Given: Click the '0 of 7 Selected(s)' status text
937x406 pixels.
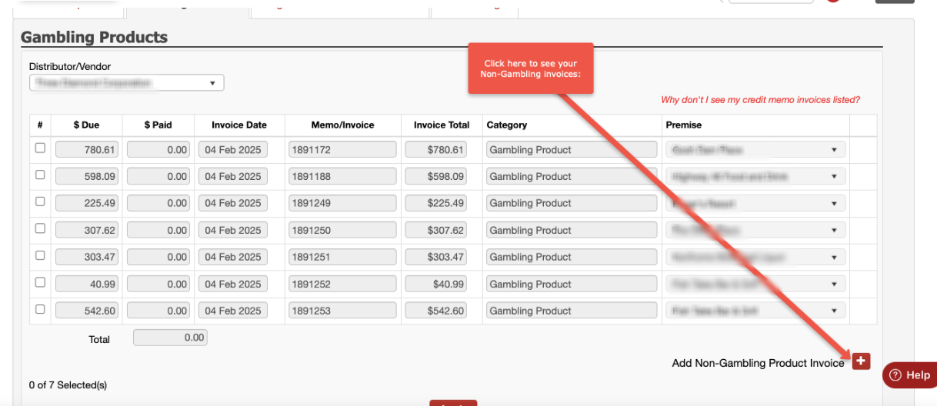Looking at the screenshot, I should click(x=68, y=384).
